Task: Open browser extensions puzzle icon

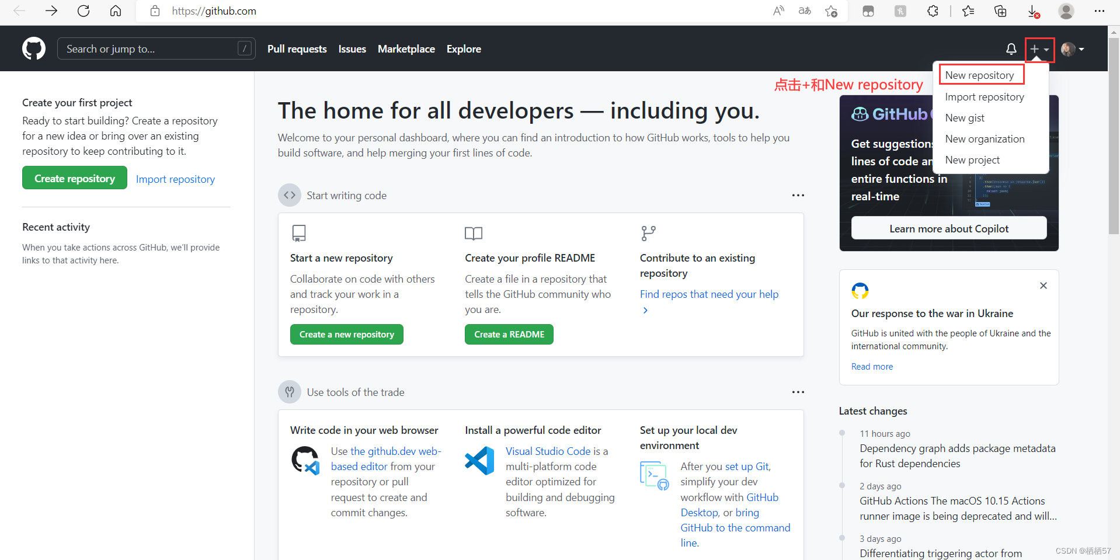Action: [x=933, y=11]
